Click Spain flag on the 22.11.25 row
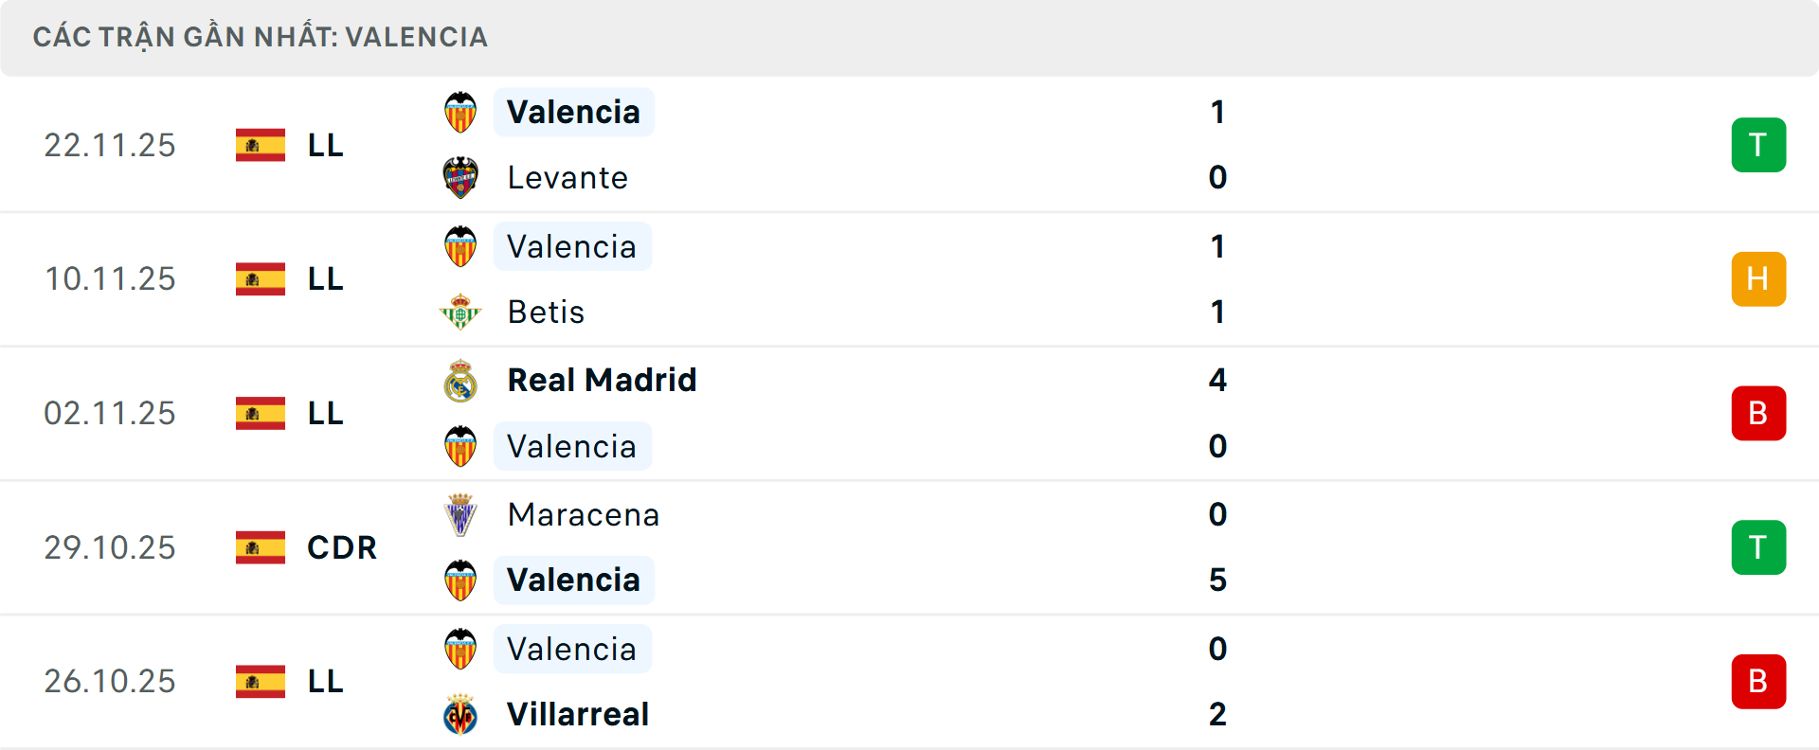This screenshot has height=750, width=1819. [261, 145]
